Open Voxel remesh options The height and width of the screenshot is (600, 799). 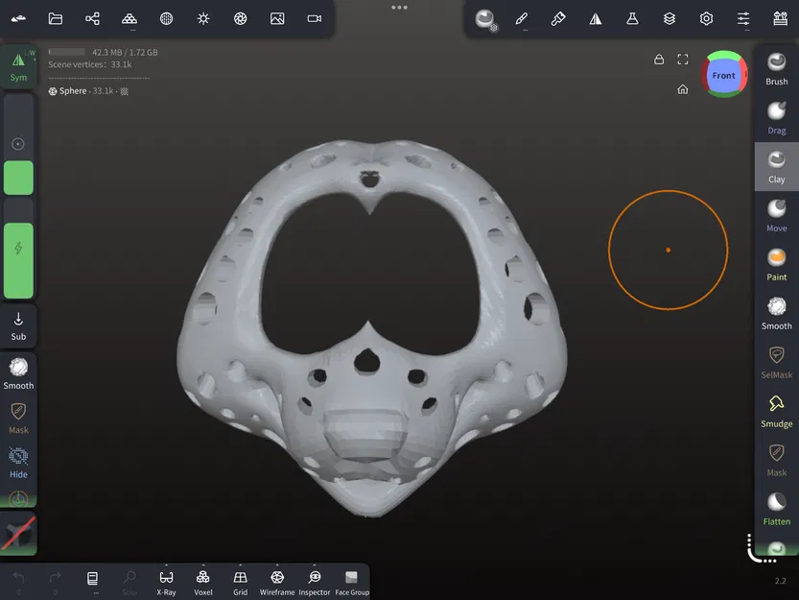pyautogui.click(x=202, y=583)
